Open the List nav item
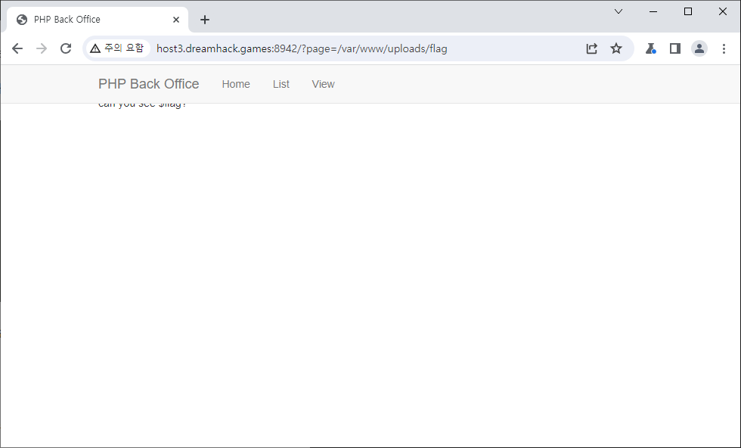This screenshot has width=741, height=448. tap(281, 84)
